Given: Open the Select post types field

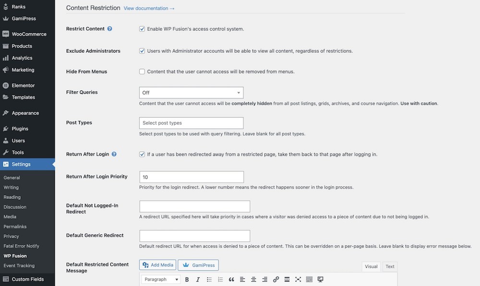Looking at the screenshot, I should tap(191, 123).
